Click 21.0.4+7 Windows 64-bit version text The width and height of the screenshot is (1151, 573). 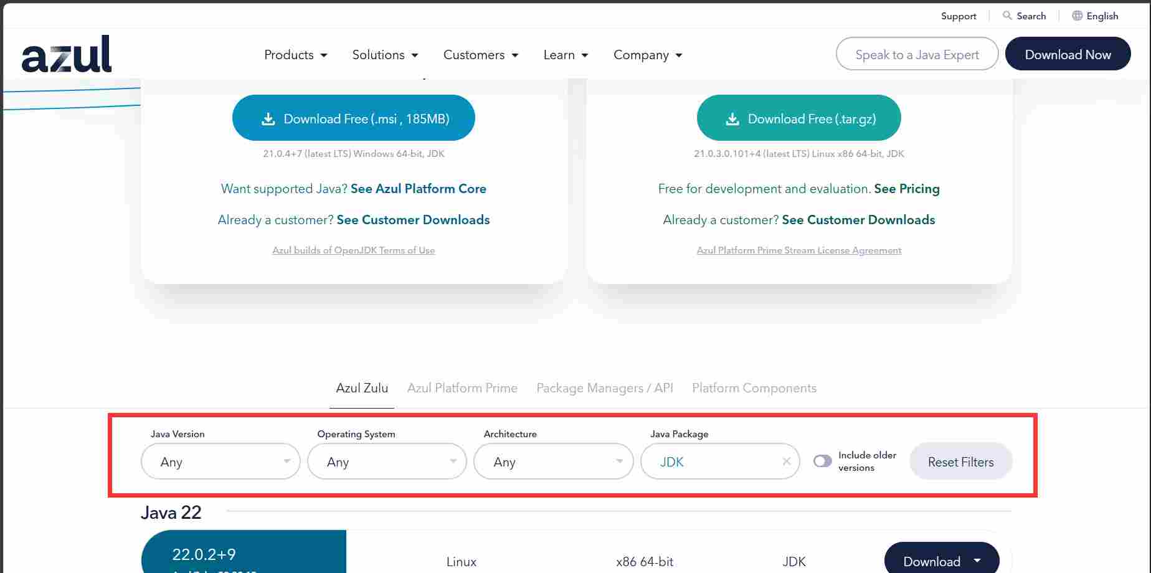pos(354,153)
